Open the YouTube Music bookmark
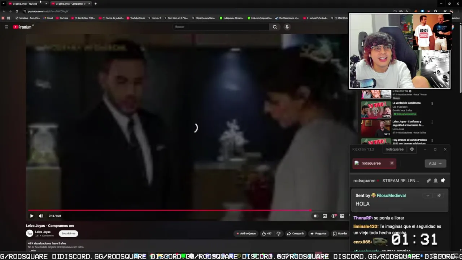The height and width of the screenshot is (260, 462). coord(136,18)
